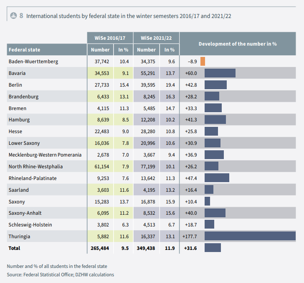Select the North Rhine-Westphalia row label
Image resolution: width=304 pixels, height=283 pixels.
tap(35, 167)
